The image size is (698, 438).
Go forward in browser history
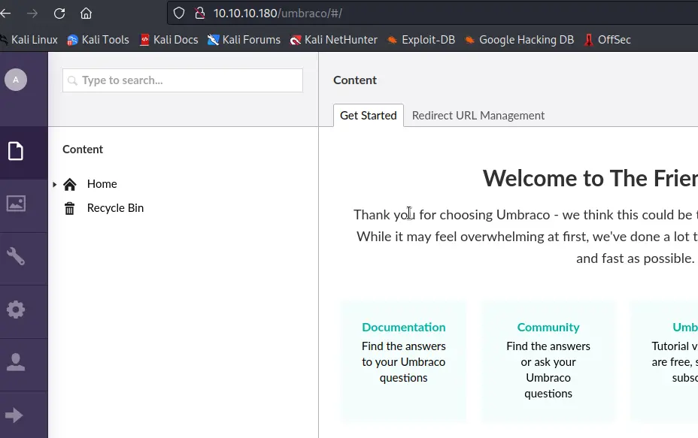click(x=32, y=14)
